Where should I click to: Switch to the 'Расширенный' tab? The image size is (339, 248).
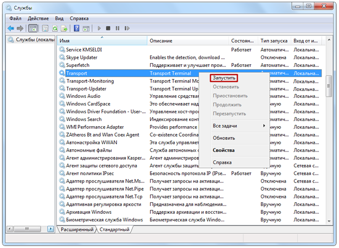pyautogui.click(x=77, y=230)
